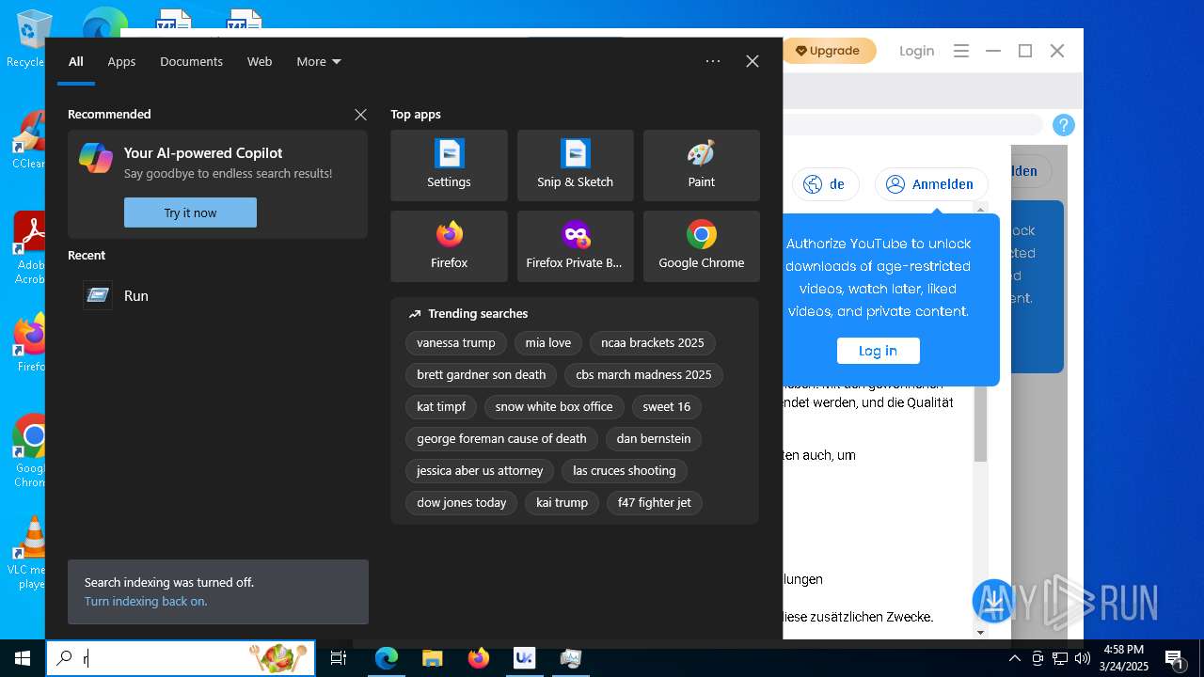Open the de language selector
The image size is (1204, 677).
pos(825,184)
